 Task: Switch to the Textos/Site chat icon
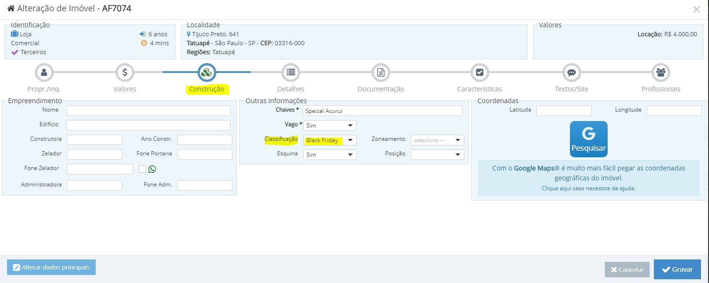pos(571,73)
